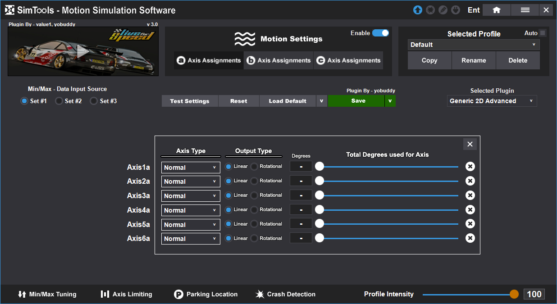
Task: Open the Selected Plugin dropdown
Action: [492, 101]
